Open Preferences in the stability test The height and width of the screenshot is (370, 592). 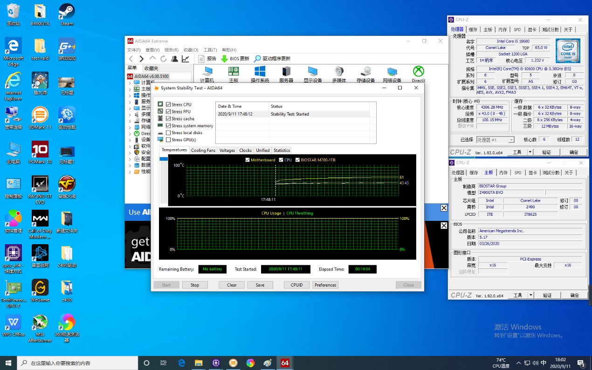point(325,285)
